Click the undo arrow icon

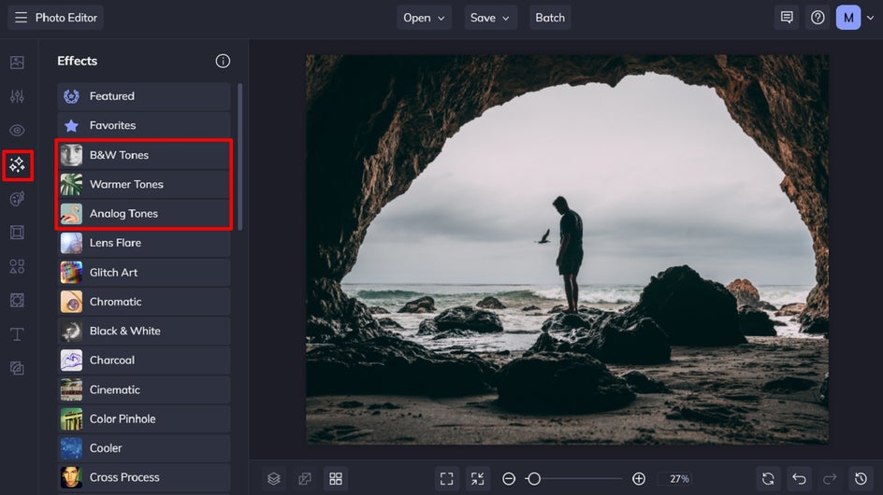tap(799, 479)
